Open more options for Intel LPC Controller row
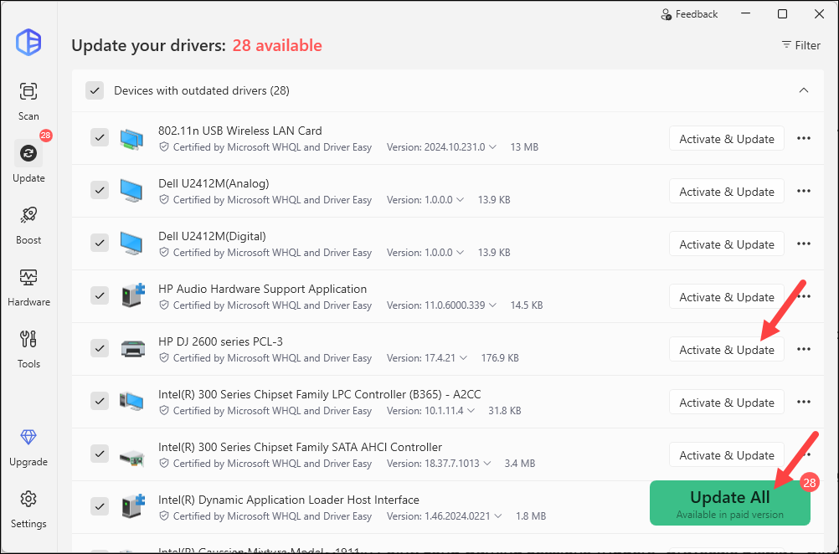The image size is (839, 554). (x=804, y=403)
